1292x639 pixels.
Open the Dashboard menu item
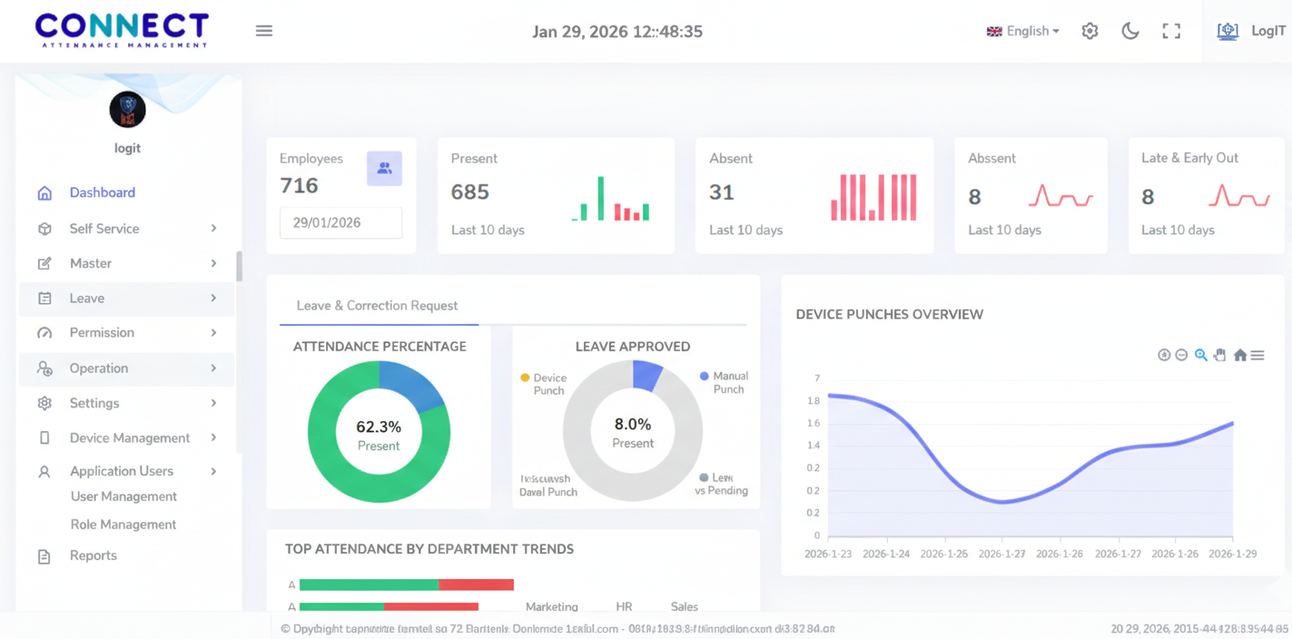click(x=102, y=192)
